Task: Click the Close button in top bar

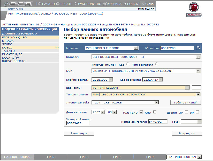Action: coord(147,4)
